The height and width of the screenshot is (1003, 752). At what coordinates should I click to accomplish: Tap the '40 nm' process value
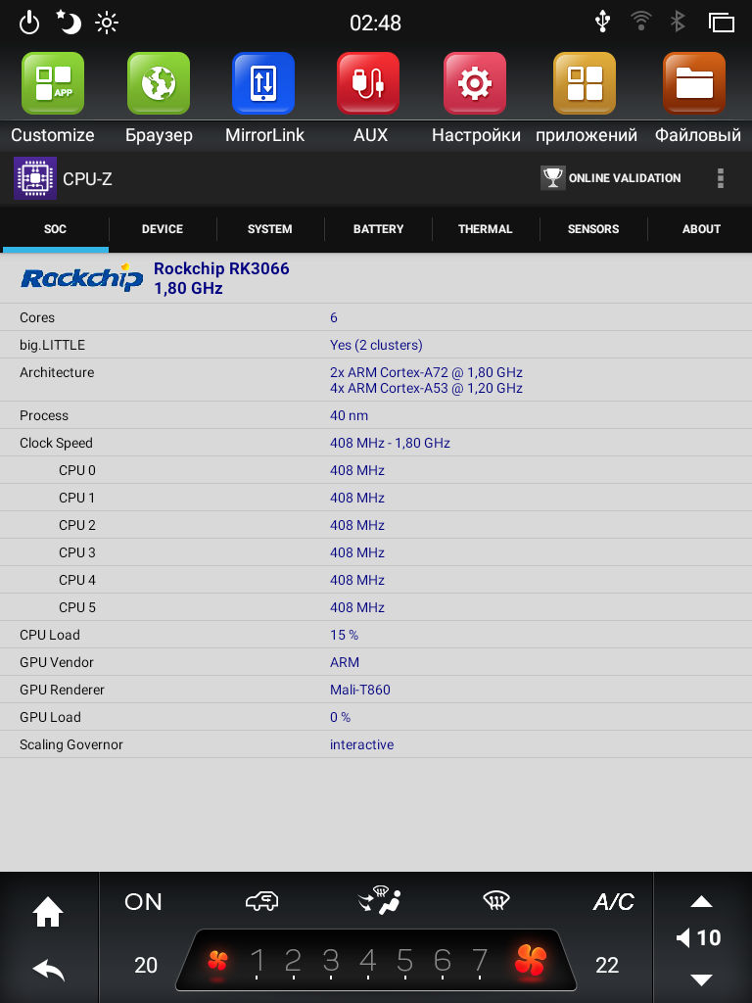350,415
